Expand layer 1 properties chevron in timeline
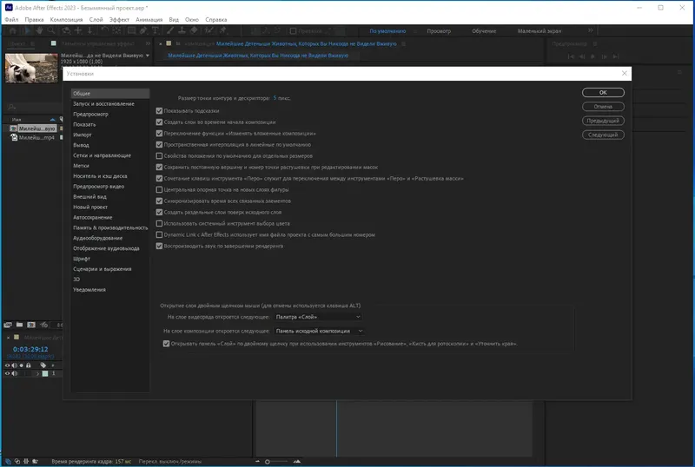This screenshot has height=467, width=695. click(x=37, y=373)
